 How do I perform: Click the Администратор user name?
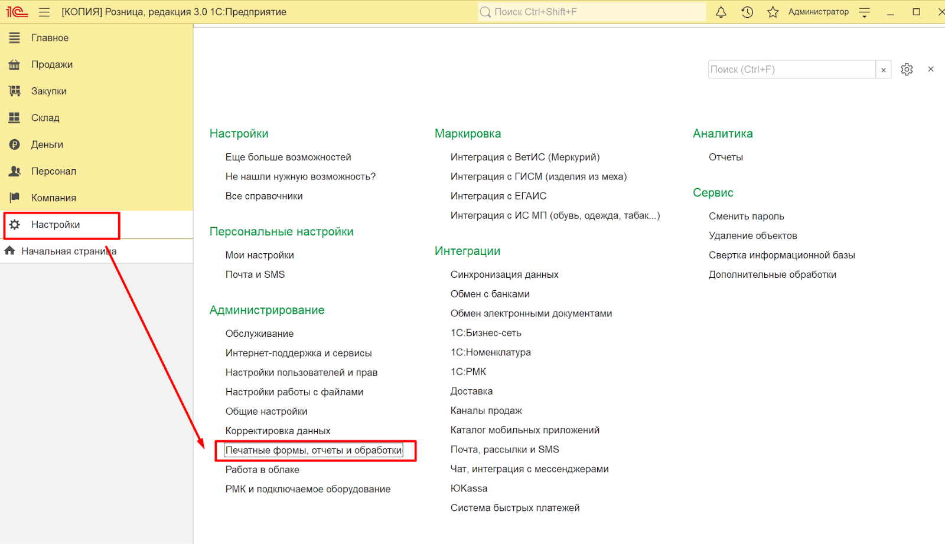pos(818,12)
